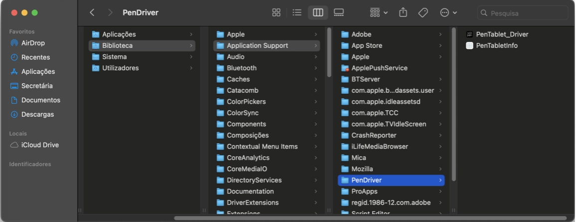Select iCloud Drive in sidebar

pos(39,145)
